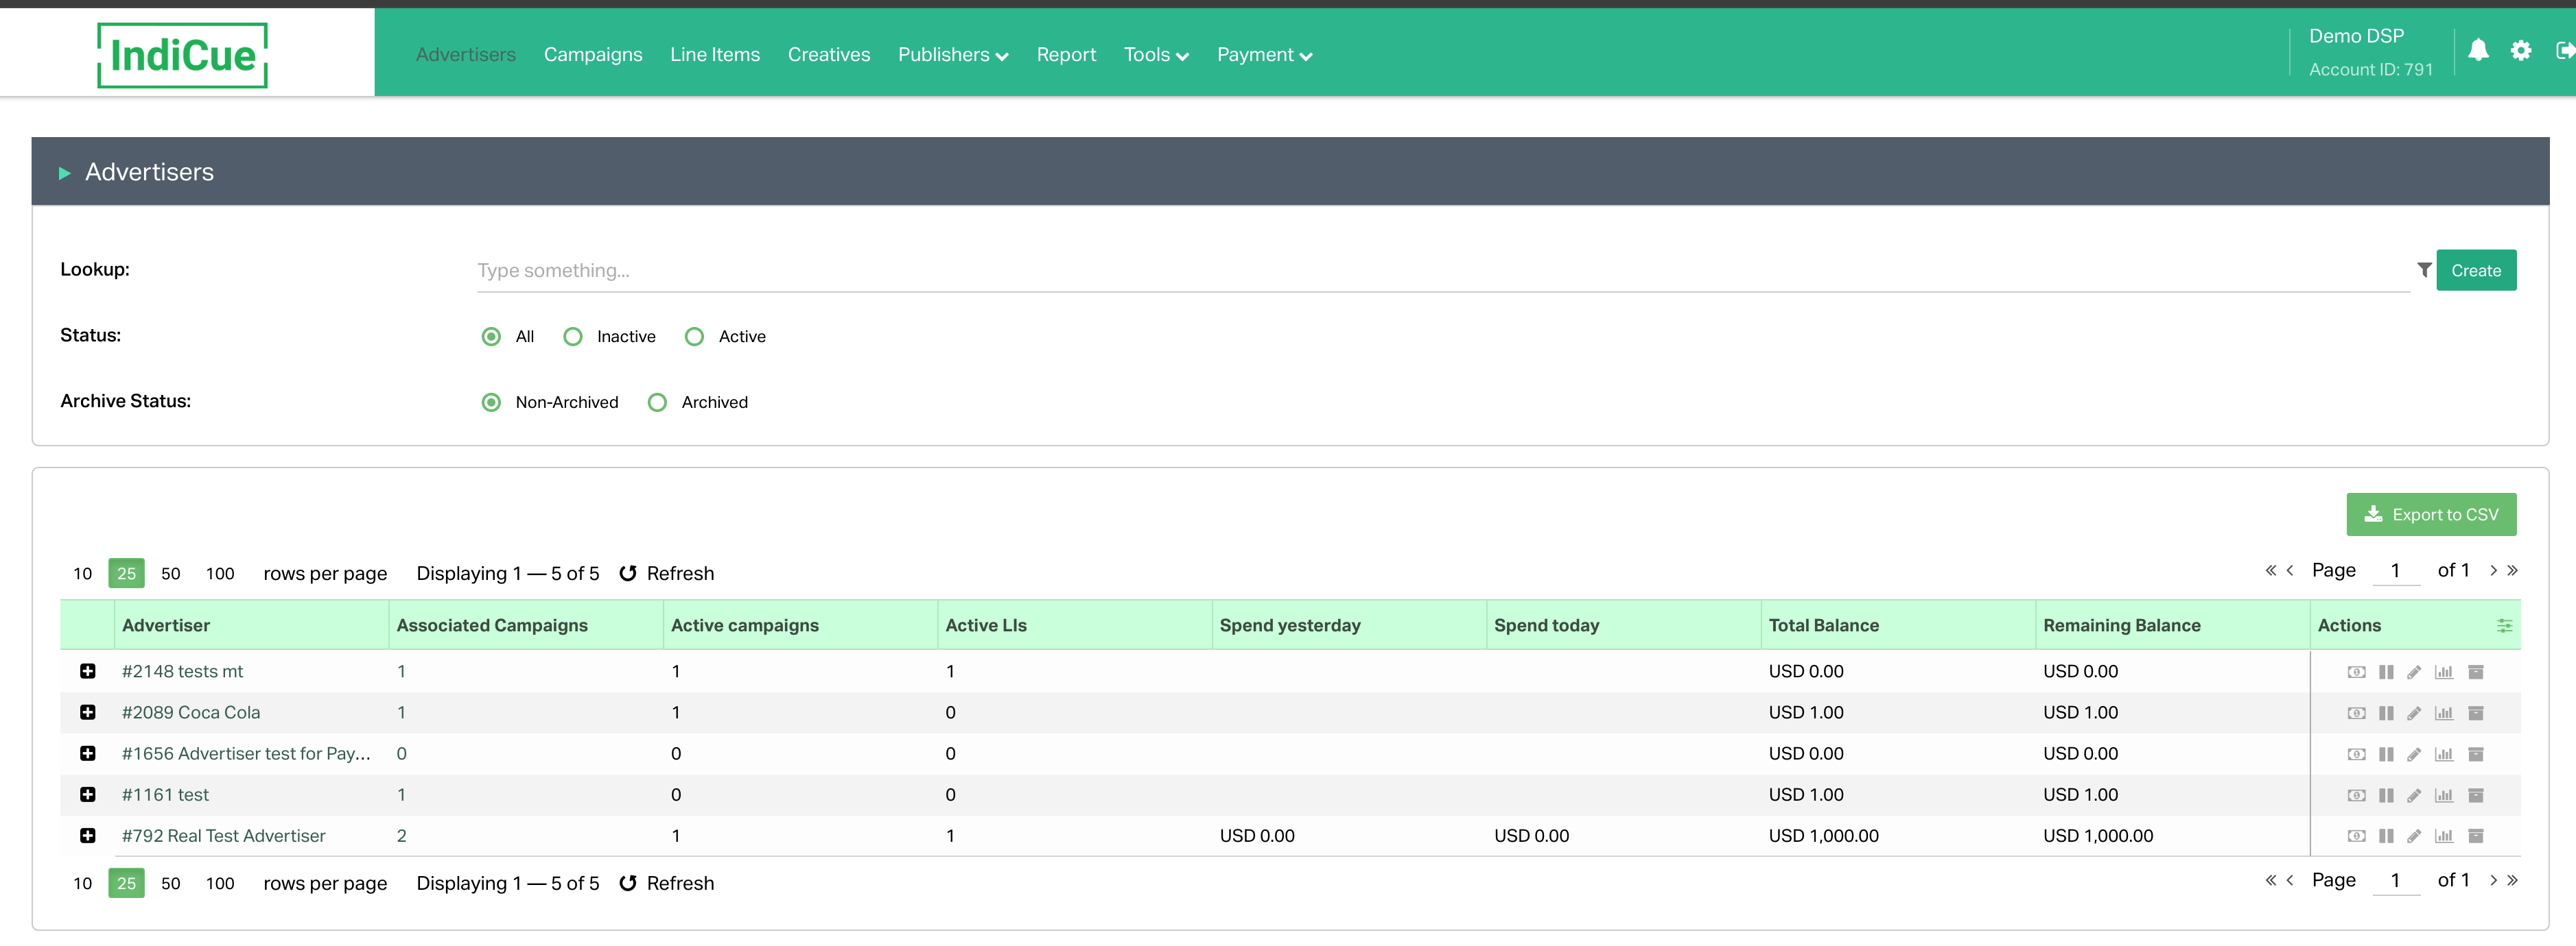Pause advertiser #2089 Coca Cola
Screen dimensions: 2576x946
click(x=2386, y=713)
